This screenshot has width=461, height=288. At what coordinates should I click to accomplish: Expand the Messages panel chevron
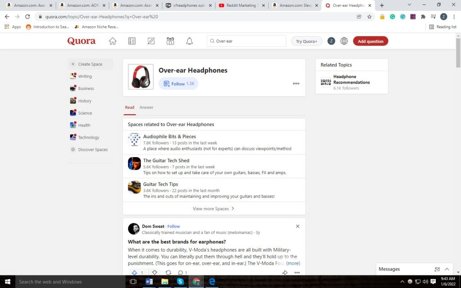(x=447, y=269)
